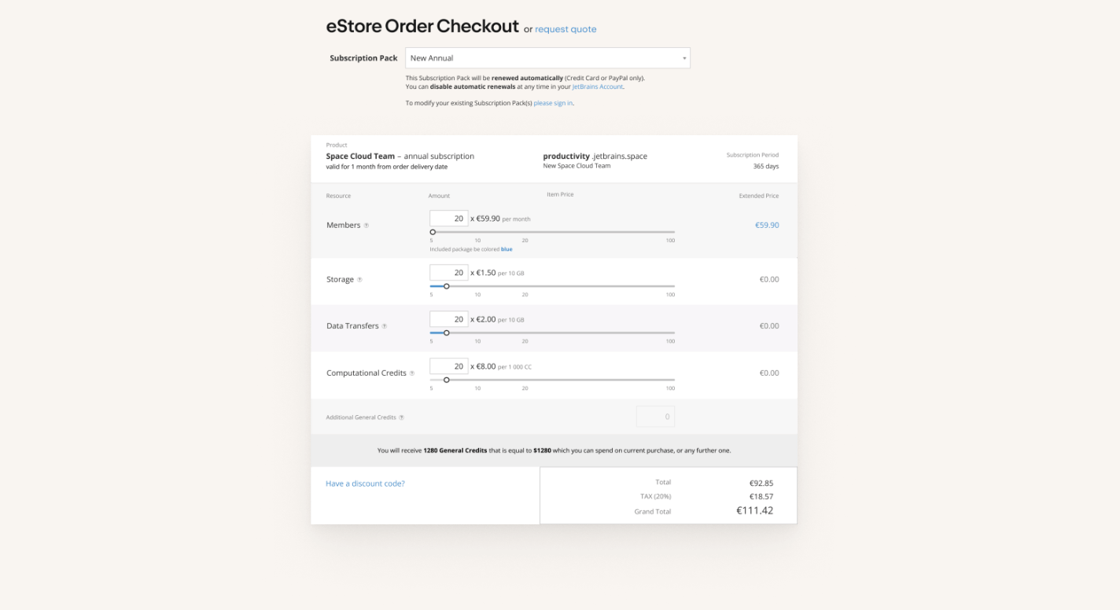
Task: Click the help icon next to Members
Action: click(x=367, y=226)
